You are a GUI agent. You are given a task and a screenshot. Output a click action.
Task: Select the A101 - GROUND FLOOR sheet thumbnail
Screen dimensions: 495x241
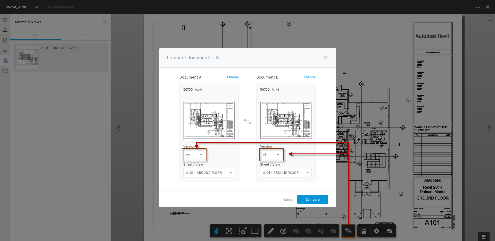pyautogui.click(x=27, y=57)
